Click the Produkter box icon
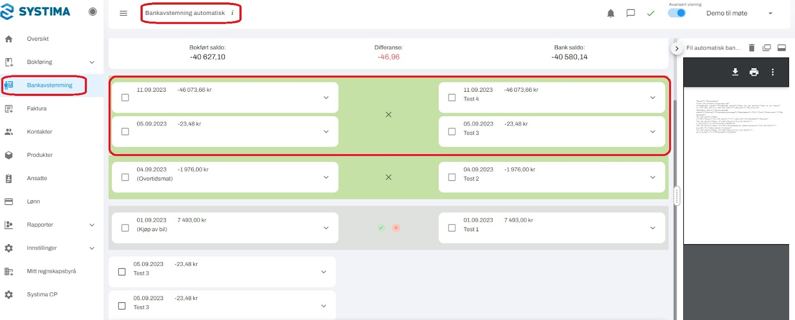 9,155
